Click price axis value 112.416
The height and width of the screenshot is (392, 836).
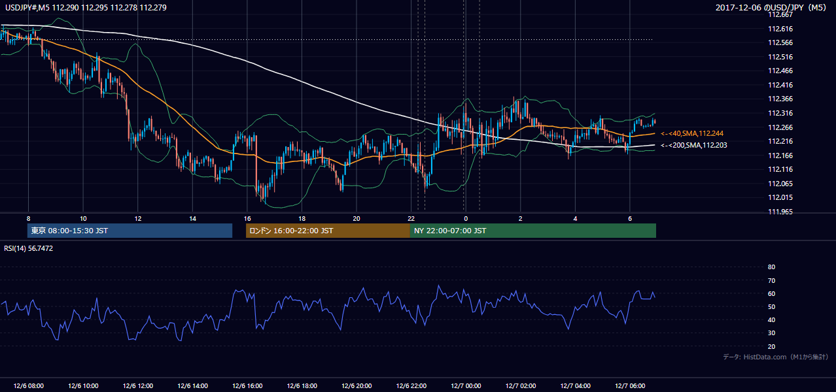click(x=780, y=85)
